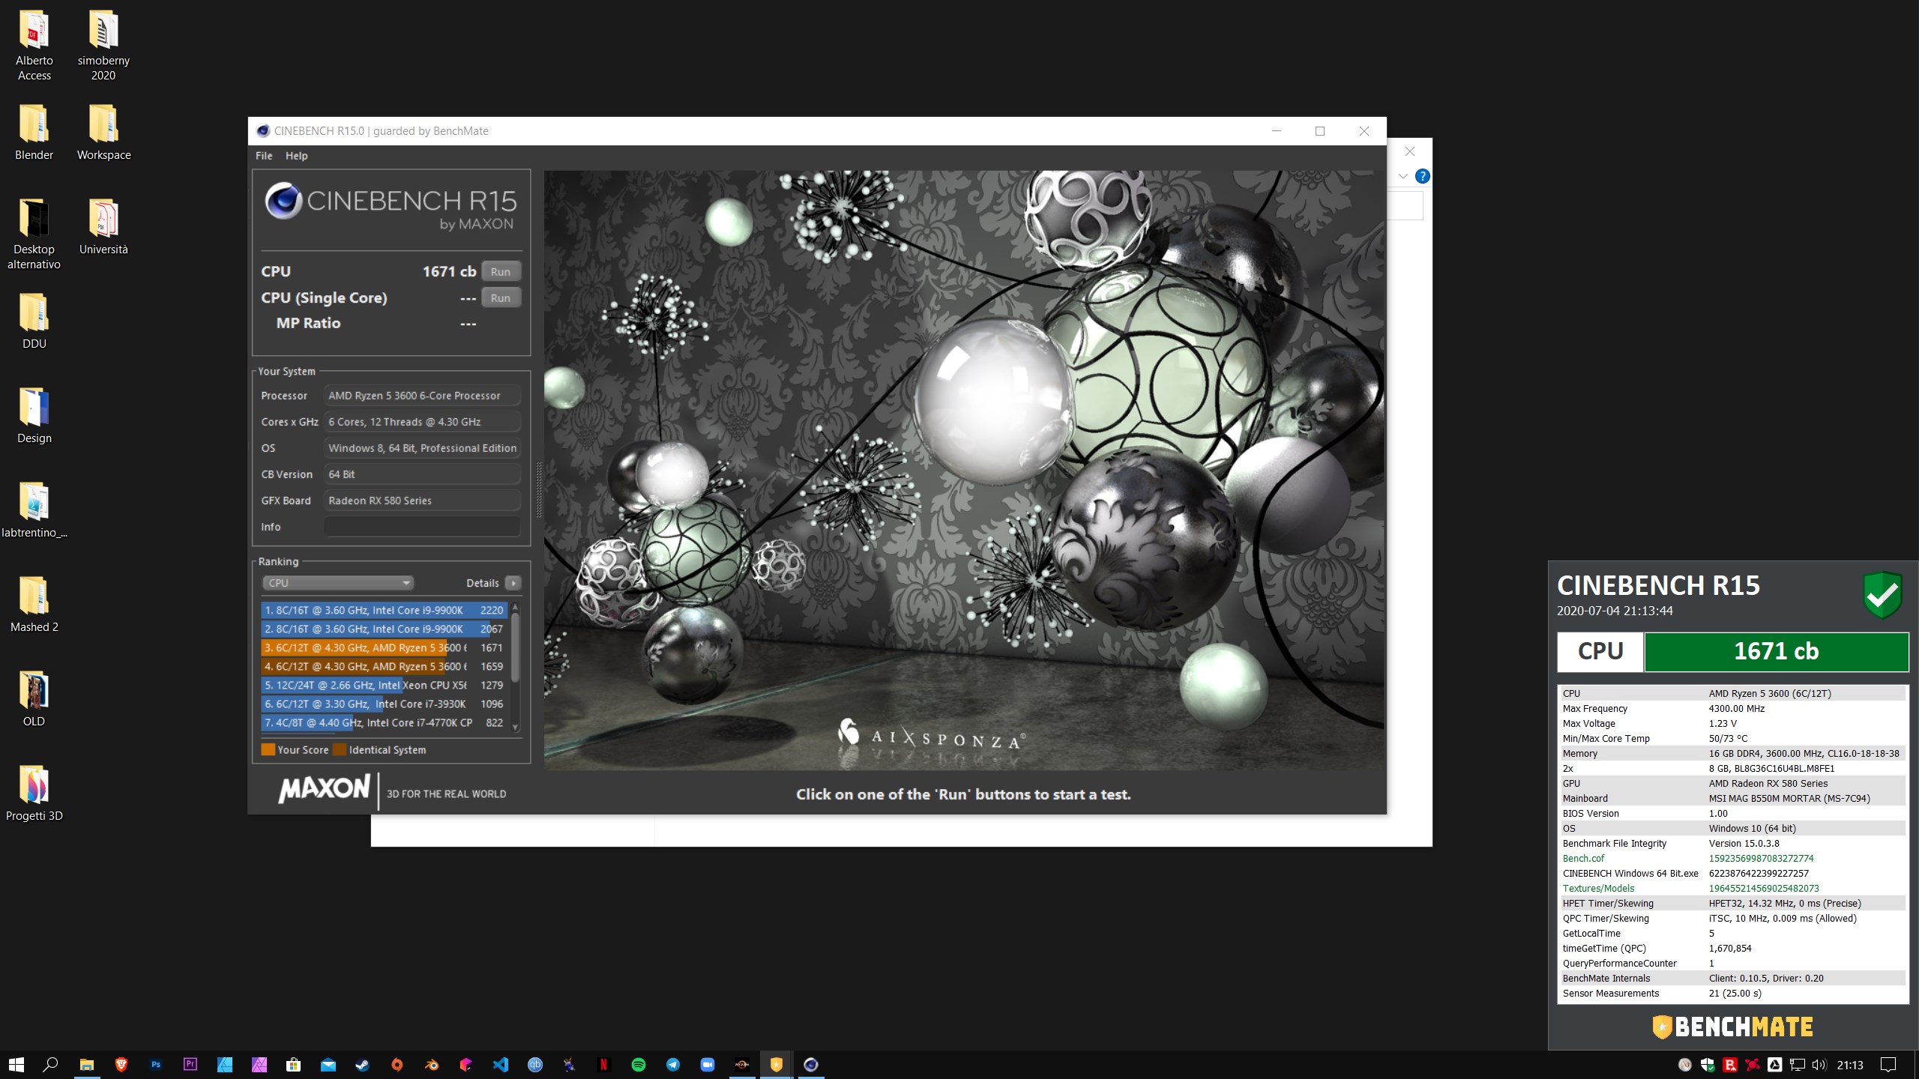Select ranking row 6, Core i7-3930K 1096
This screenshot has width=1919, height=1079.
pos(384,704)
